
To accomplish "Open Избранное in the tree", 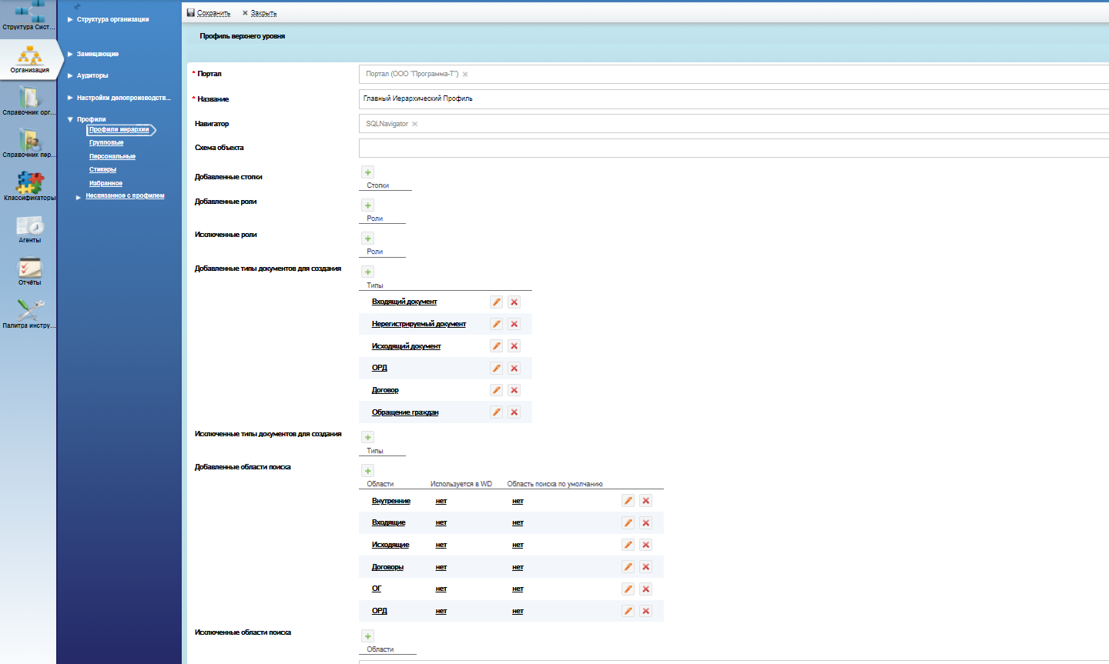I will [106, 183].
